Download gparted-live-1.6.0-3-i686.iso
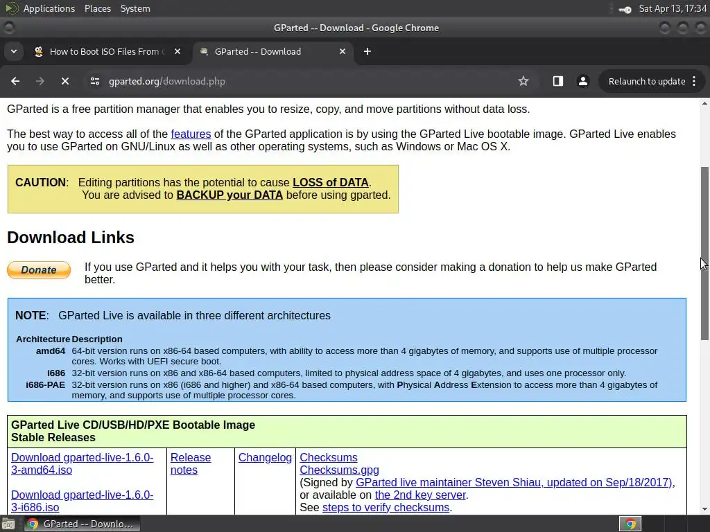 point(82,502)
